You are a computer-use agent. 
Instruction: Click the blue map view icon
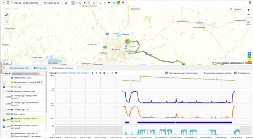point(114,3)
